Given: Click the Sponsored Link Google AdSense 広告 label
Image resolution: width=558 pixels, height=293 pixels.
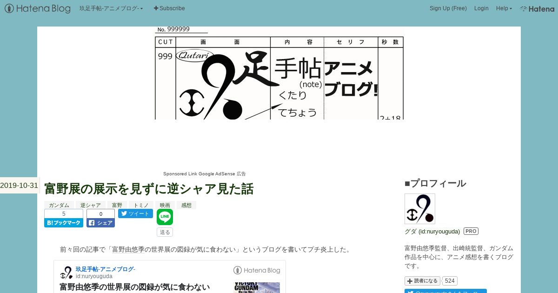Looking at the screenshot, I should 205,174.
